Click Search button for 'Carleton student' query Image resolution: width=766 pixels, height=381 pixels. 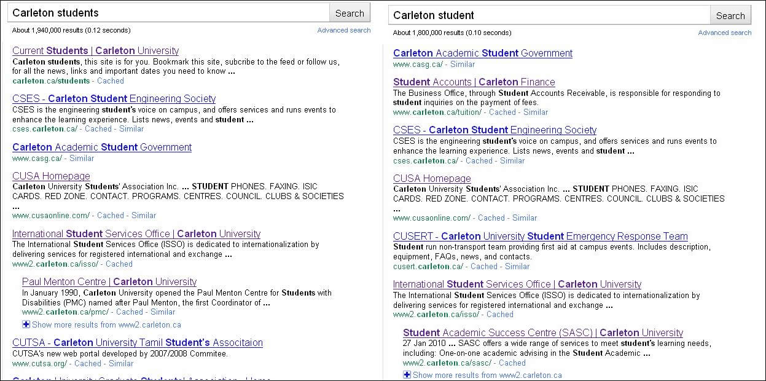click(x=730, y=15)
